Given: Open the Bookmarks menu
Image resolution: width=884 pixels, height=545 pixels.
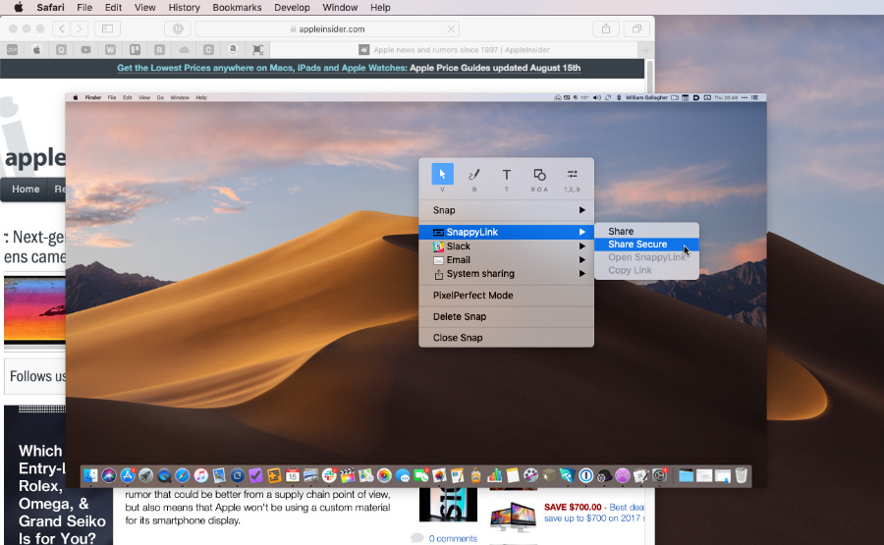Looking at the screenshot, I should [237, 7].
